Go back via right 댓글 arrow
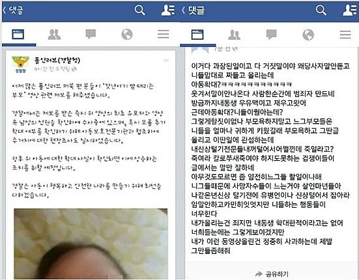This screenshot has width=359, height=280. tap(193, 10)
